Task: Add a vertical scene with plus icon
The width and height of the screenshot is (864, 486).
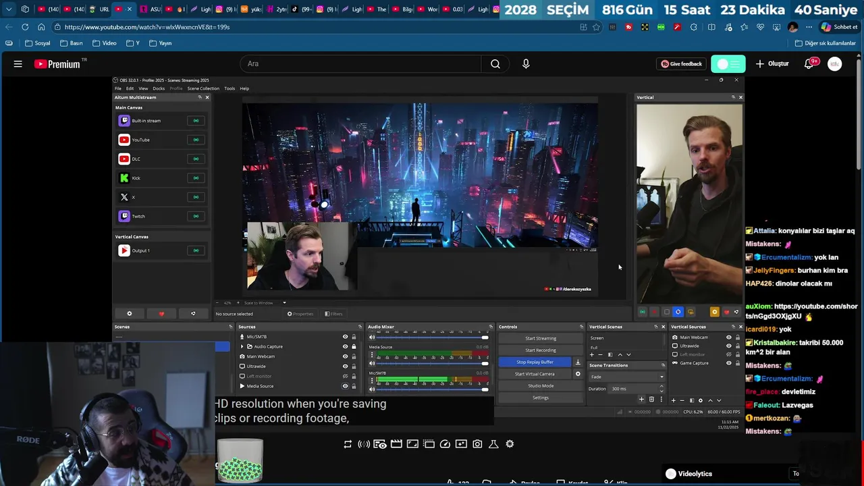Action: point(592,354)
